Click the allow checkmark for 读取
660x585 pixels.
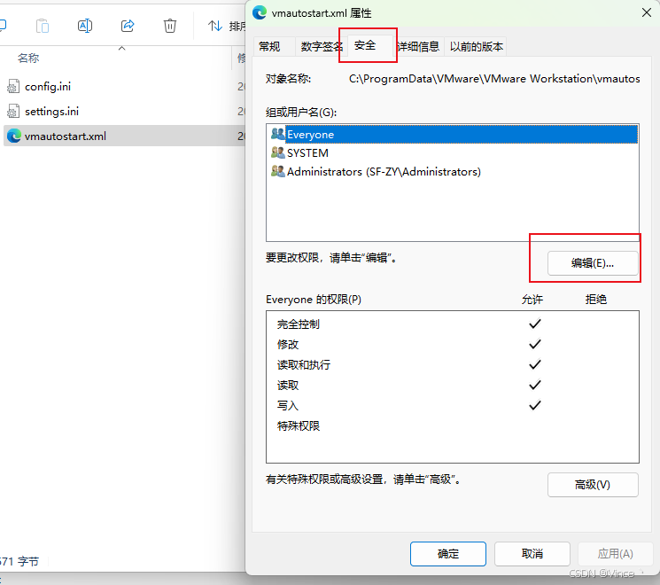[534, 385]
